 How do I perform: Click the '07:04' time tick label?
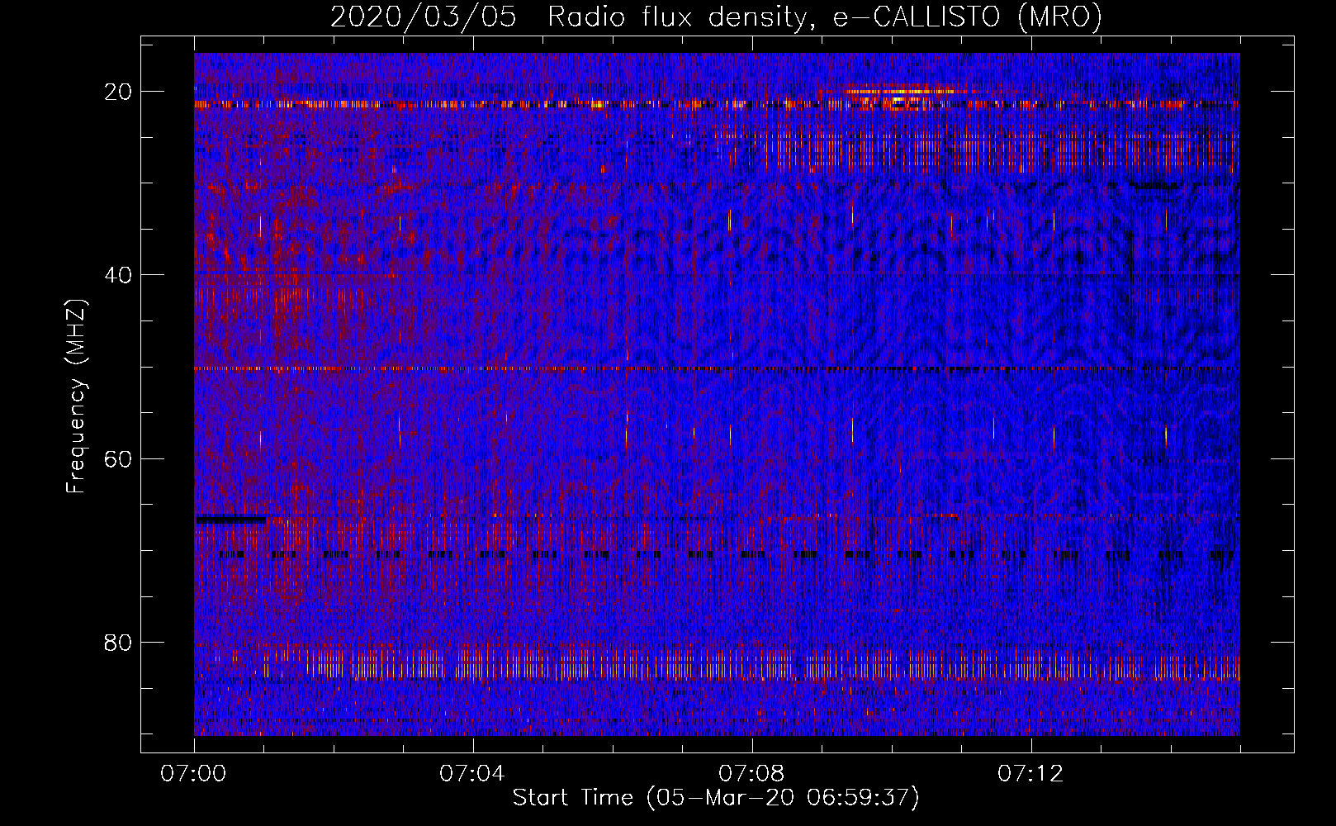(x=472, y=774)
